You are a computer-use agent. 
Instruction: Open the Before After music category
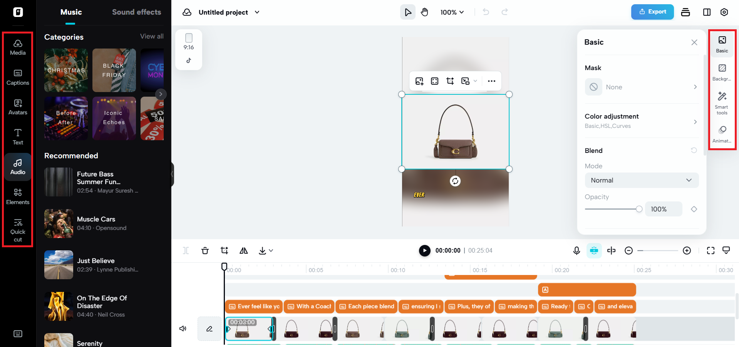(66, 118)
